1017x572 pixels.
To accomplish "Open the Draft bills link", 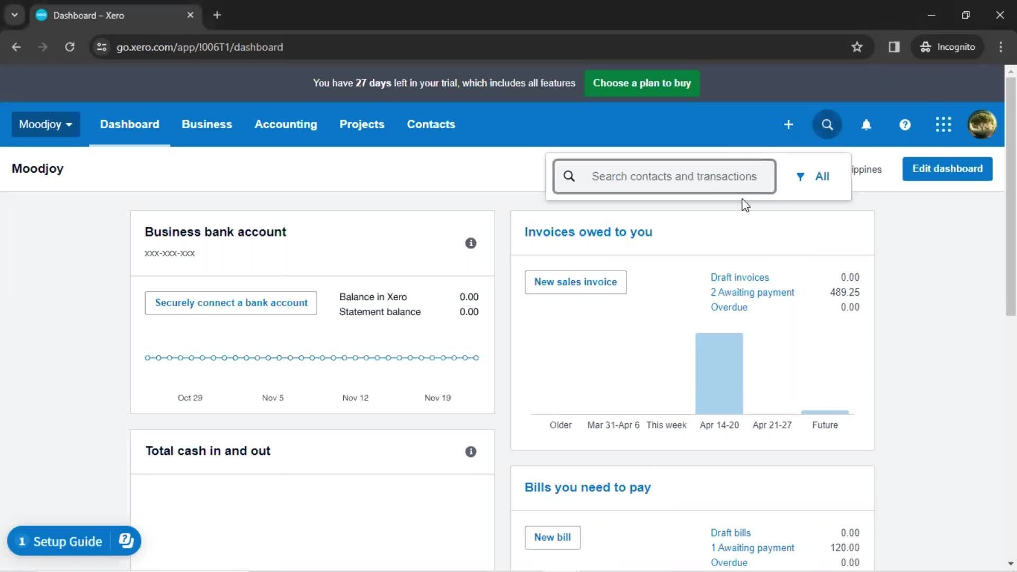I will click(x=730, y=533).
